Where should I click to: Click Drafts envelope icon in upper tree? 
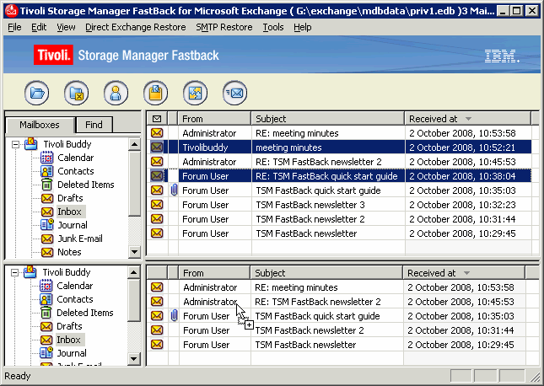47,198
